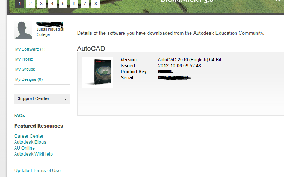Go to banner slide 2

click(30, 4)
